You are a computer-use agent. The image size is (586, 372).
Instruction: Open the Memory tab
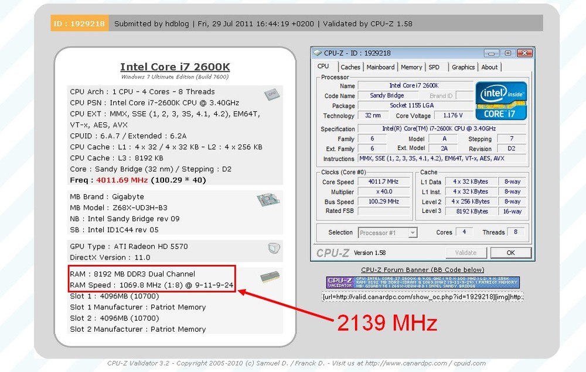click(411, 67)
